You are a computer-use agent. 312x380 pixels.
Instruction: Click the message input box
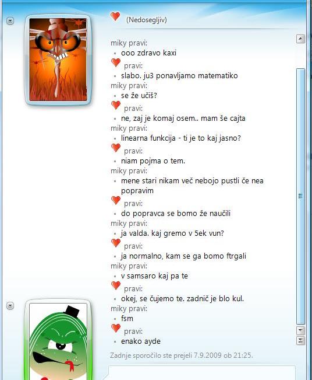(x=202, y=373)
